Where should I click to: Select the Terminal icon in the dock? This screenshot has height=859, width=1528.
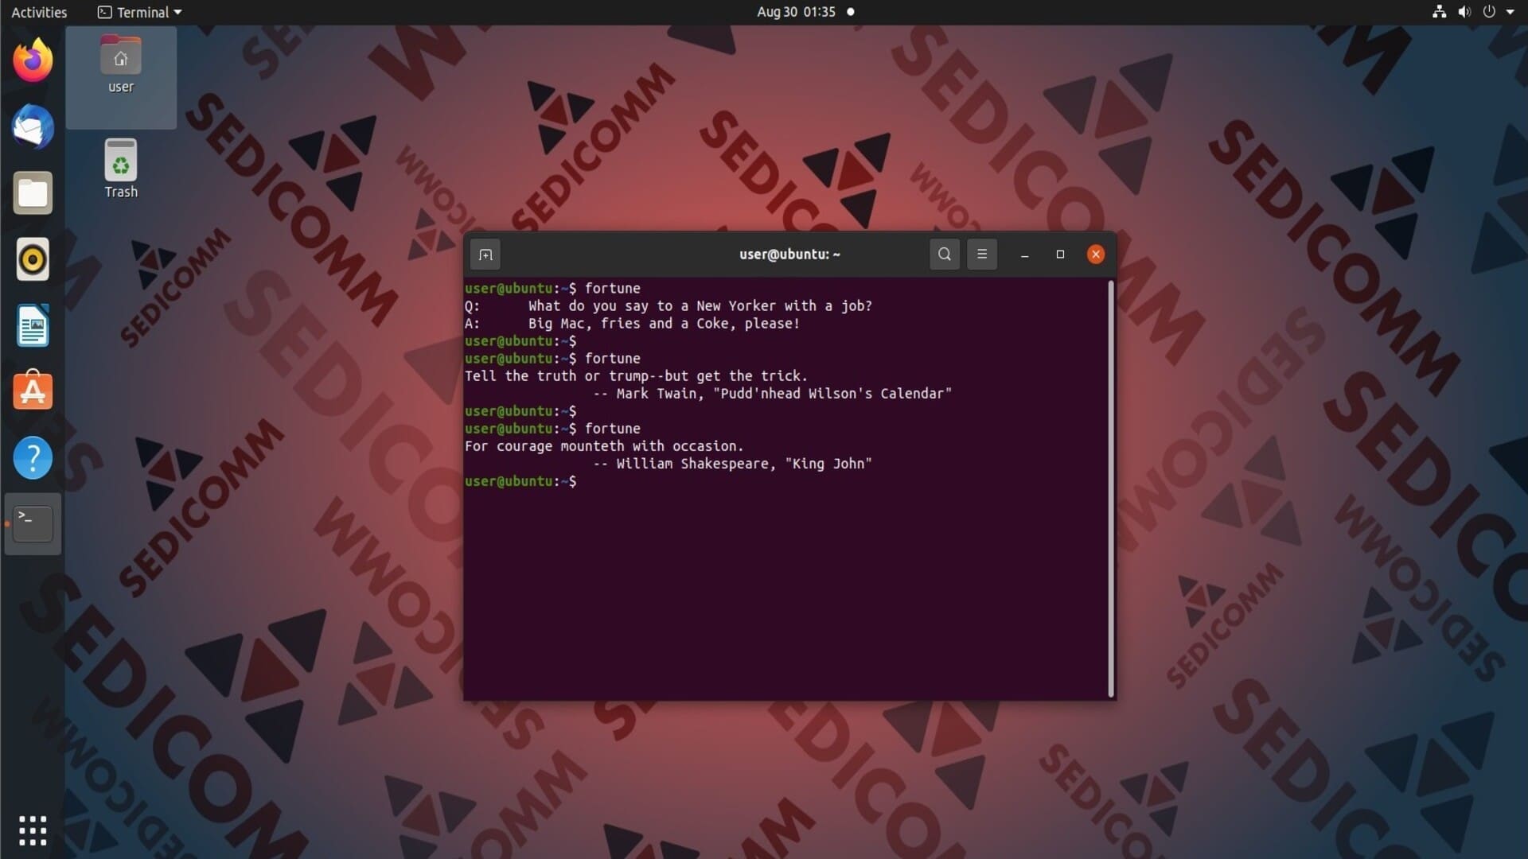coord(33,524)
